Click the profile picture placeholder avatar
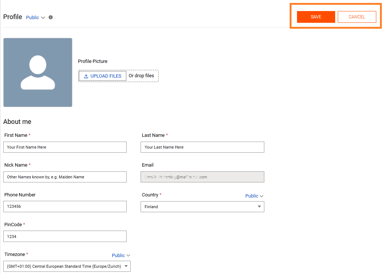 point(38,72)
